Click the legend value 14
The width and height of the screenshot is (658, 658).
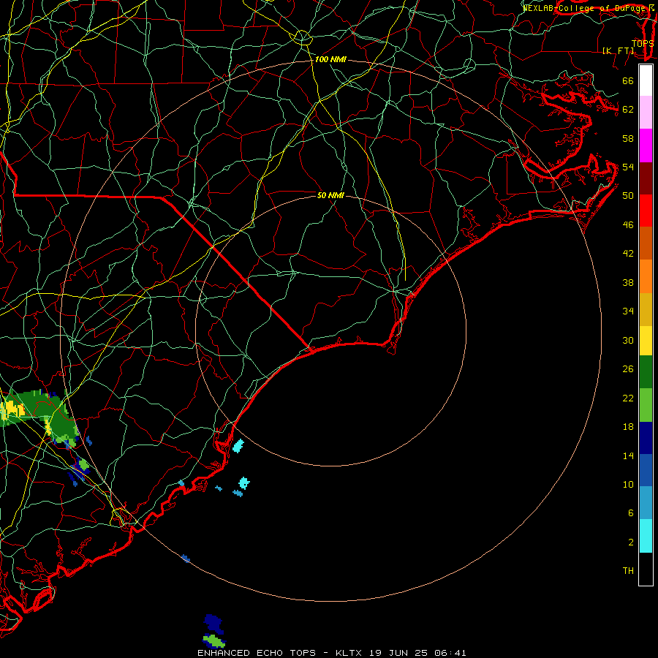point(628,455)
